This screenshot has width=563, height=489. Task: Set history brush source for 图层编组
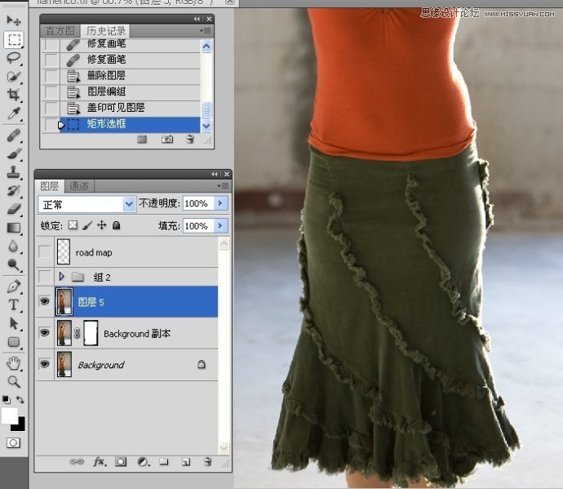click(x=51, y=92)
